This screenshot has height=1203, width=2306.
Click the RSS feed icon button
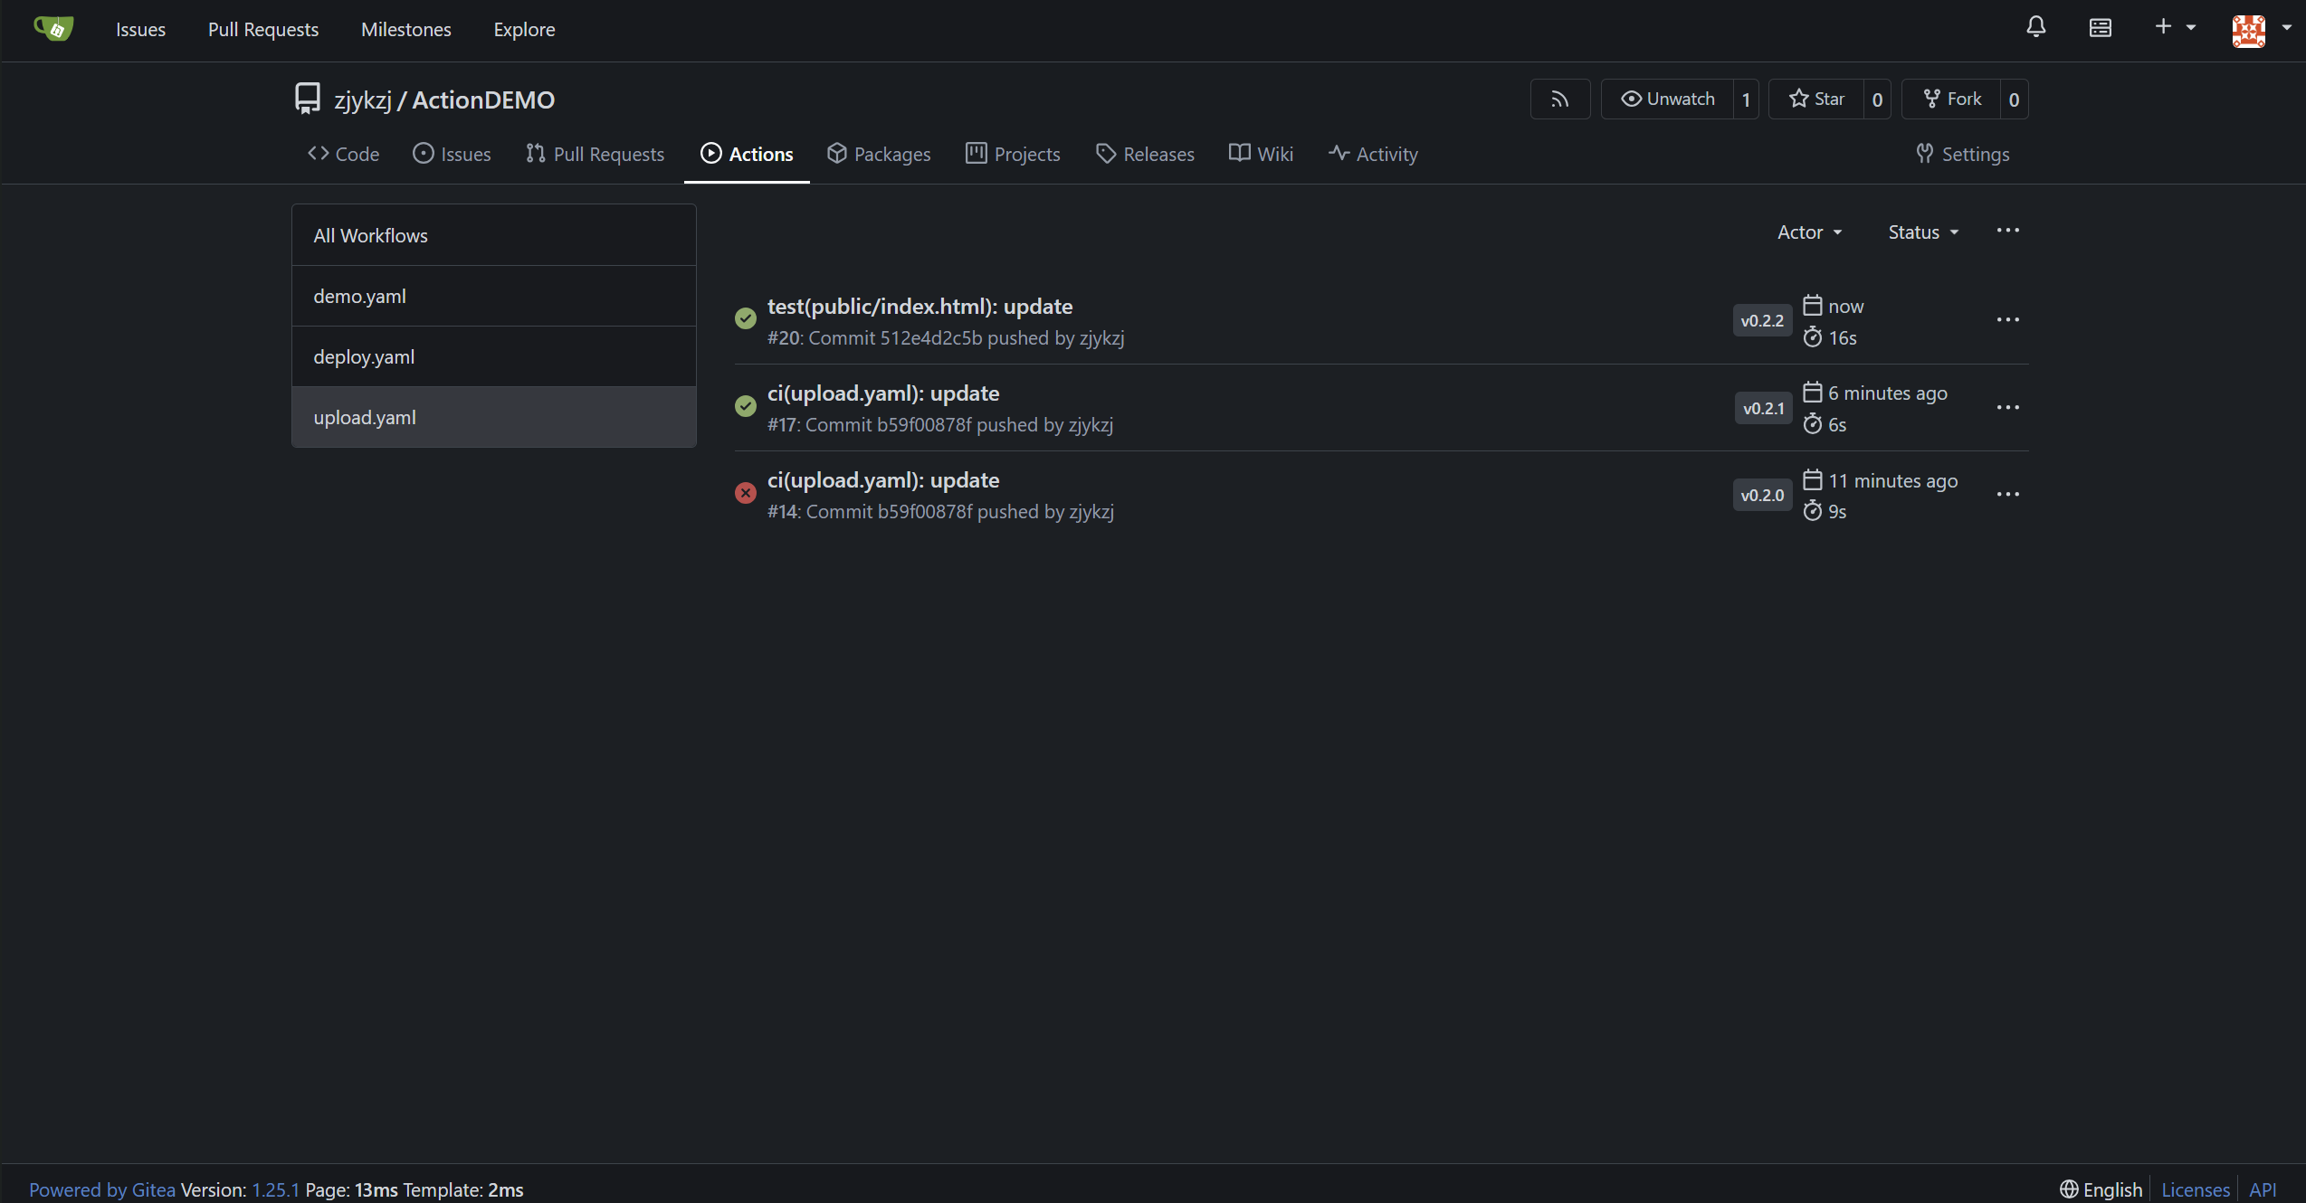[x=1559, y=99]
